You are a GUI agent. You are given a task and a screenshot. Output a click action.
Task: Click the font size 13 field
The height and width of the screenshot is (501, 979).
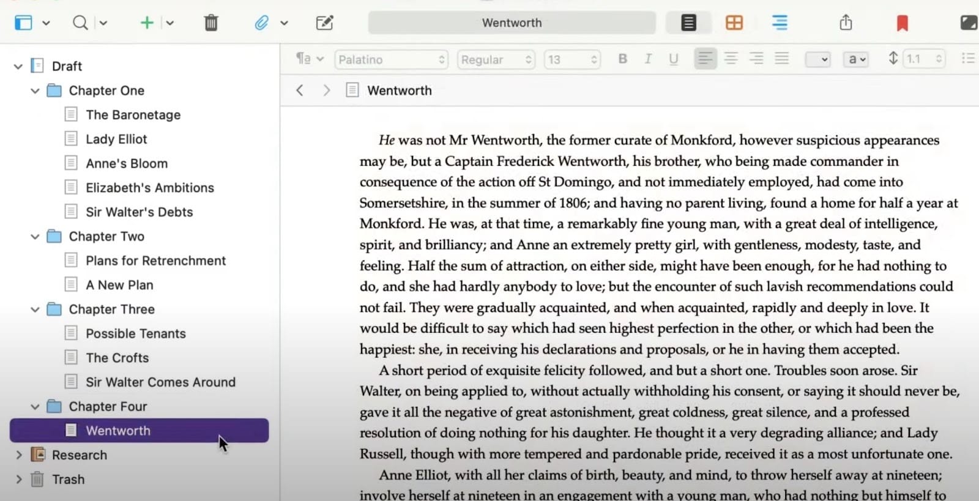(572, 59)
